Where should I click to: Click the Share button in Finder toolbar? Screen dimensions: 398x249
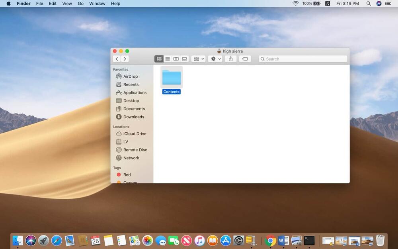231,59
